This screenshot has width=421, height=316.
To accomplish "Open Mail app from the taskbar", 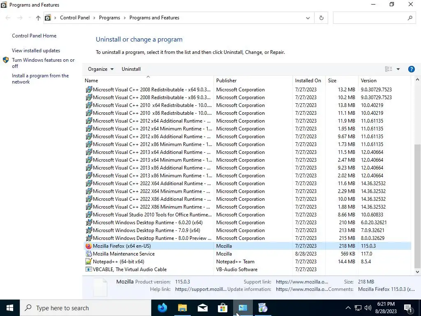I will tap(202, 308).
